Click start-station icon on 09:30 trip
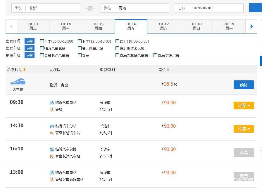The image size is (262, 190). pyautogui.click(x=52, y=103)
